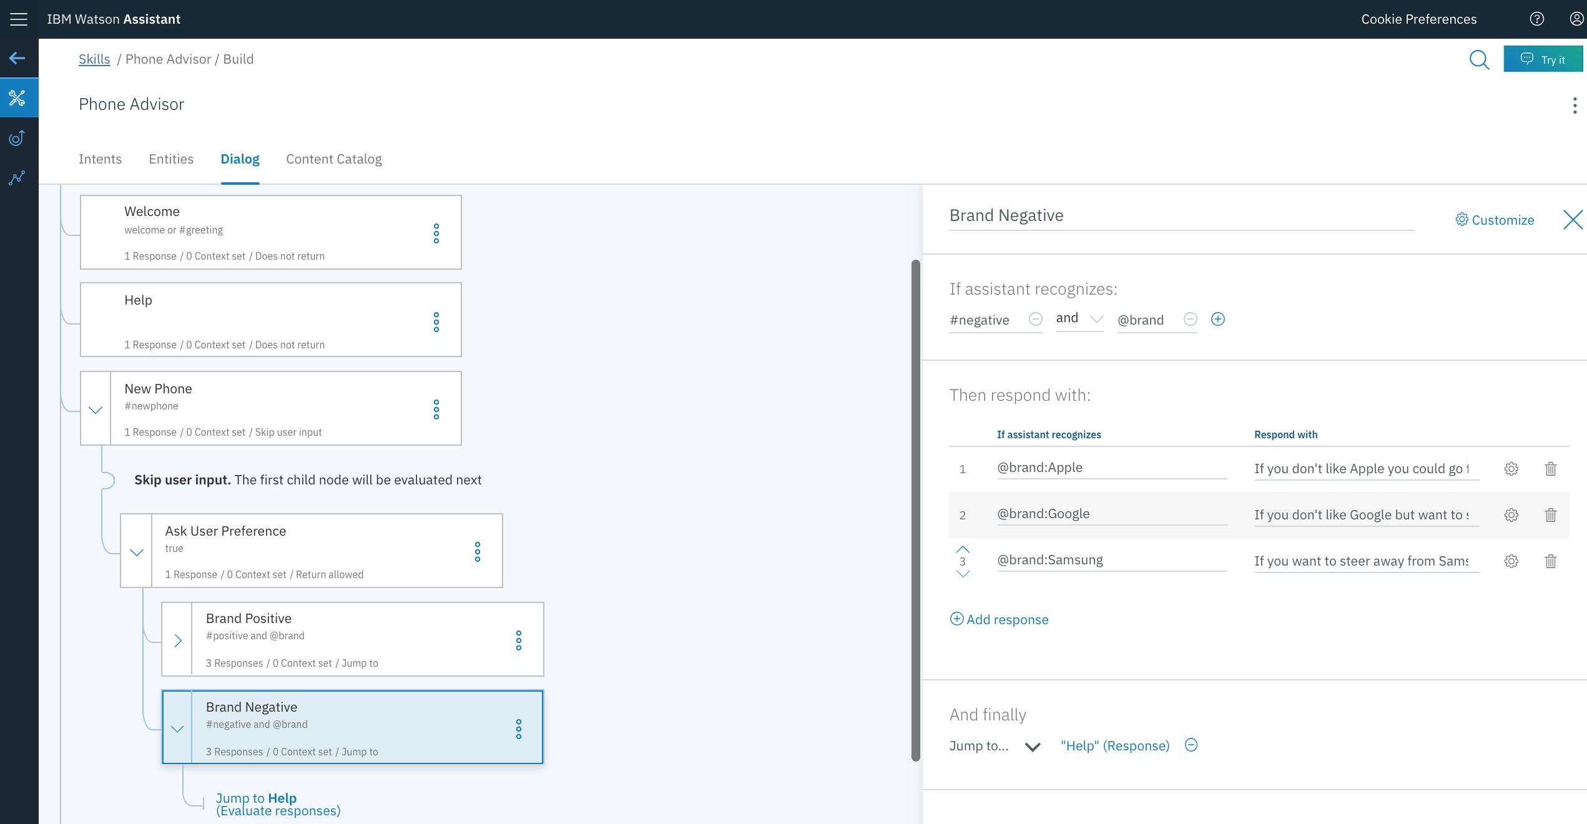Open the hamburger navigation menu
1587x824 pixels.
(19, 19)
